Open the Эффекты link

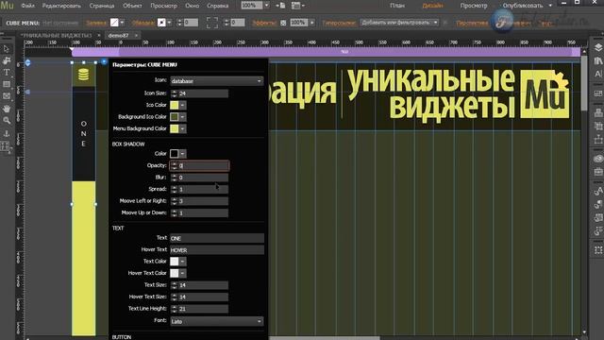click(x=264, y=23)
